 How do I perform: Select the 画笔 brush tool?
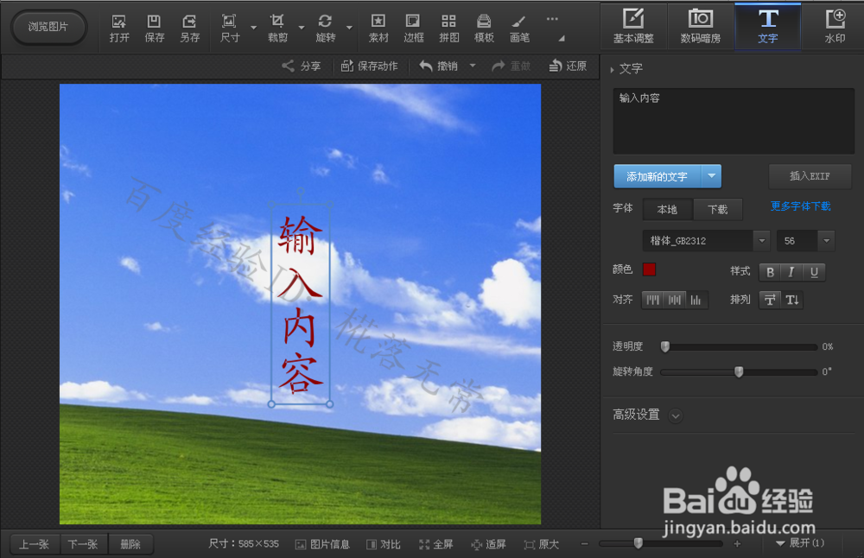519,29
